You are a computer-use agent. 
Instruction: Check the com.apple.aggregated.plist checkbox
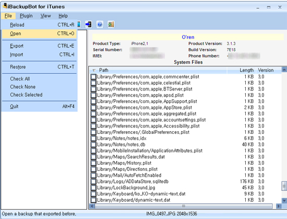(x=93, y=113)
